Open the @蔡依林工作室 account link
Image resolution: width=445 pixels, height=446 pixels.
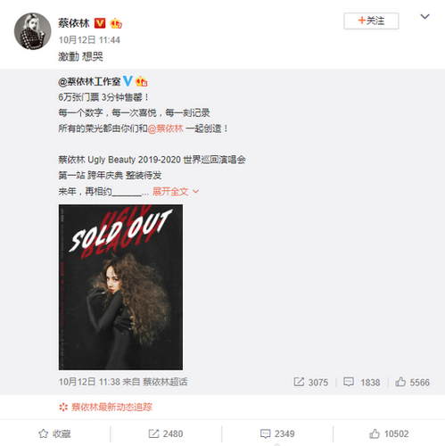(89, 81)
